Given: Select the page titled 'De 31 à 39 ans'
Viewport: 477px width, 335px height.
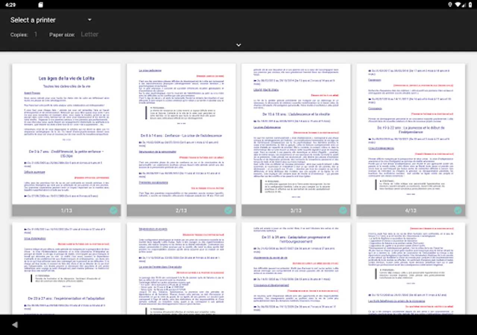Looking at the screenshot, I should pos(296,268).
